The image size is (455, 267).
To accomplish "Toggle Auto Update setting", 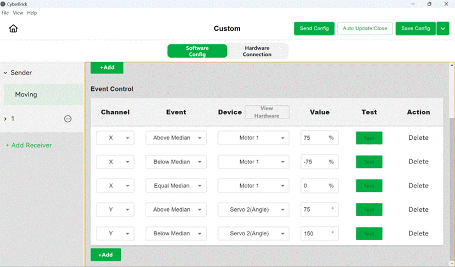I will pyautogui.click(x=365, y=29).
